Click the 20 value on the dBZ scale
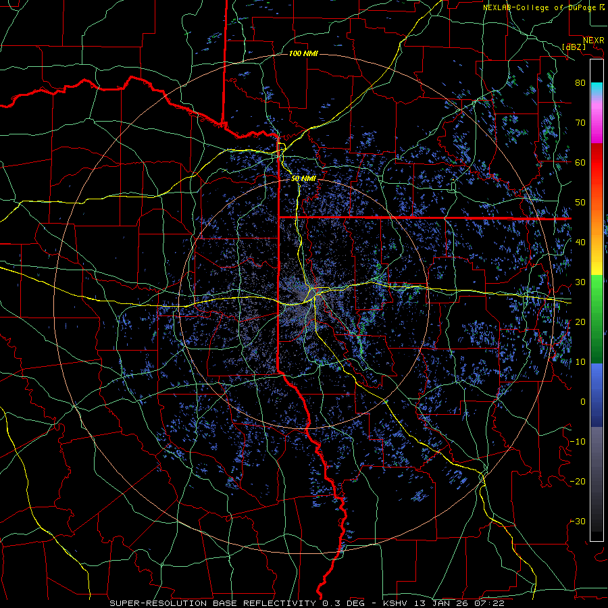This screenshot has height=608, width=608. coord(580,322)
